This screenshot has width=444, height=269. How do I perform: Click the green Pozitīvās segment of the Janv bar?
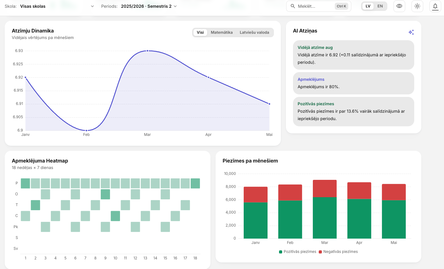pyautogui.click(x=255, y=220)
